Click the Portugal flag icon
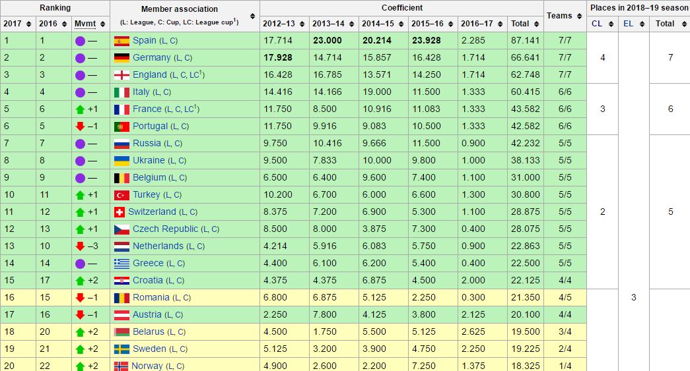Screen dimensions: 690x371 (121, 127)
